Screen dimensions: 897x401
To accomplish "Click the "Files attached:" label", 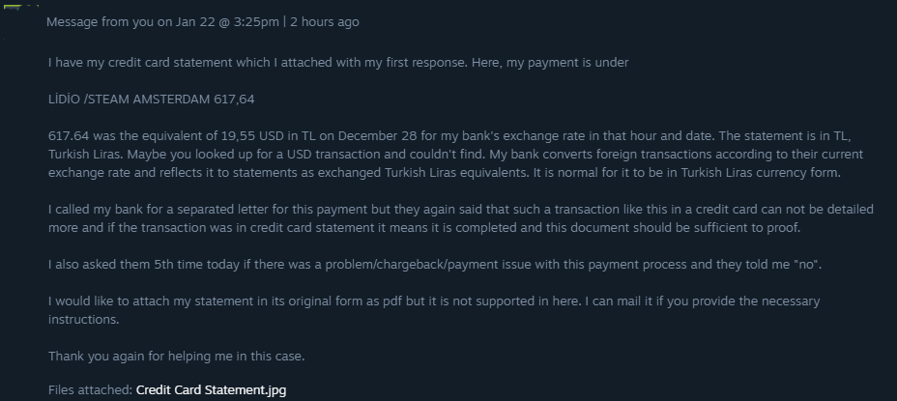I will pyautogui.click(x=90, y=390).
